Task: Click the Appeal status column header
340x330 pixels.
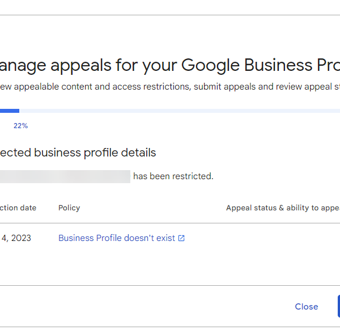Action: pyautogui.click(x=282, y=208)
